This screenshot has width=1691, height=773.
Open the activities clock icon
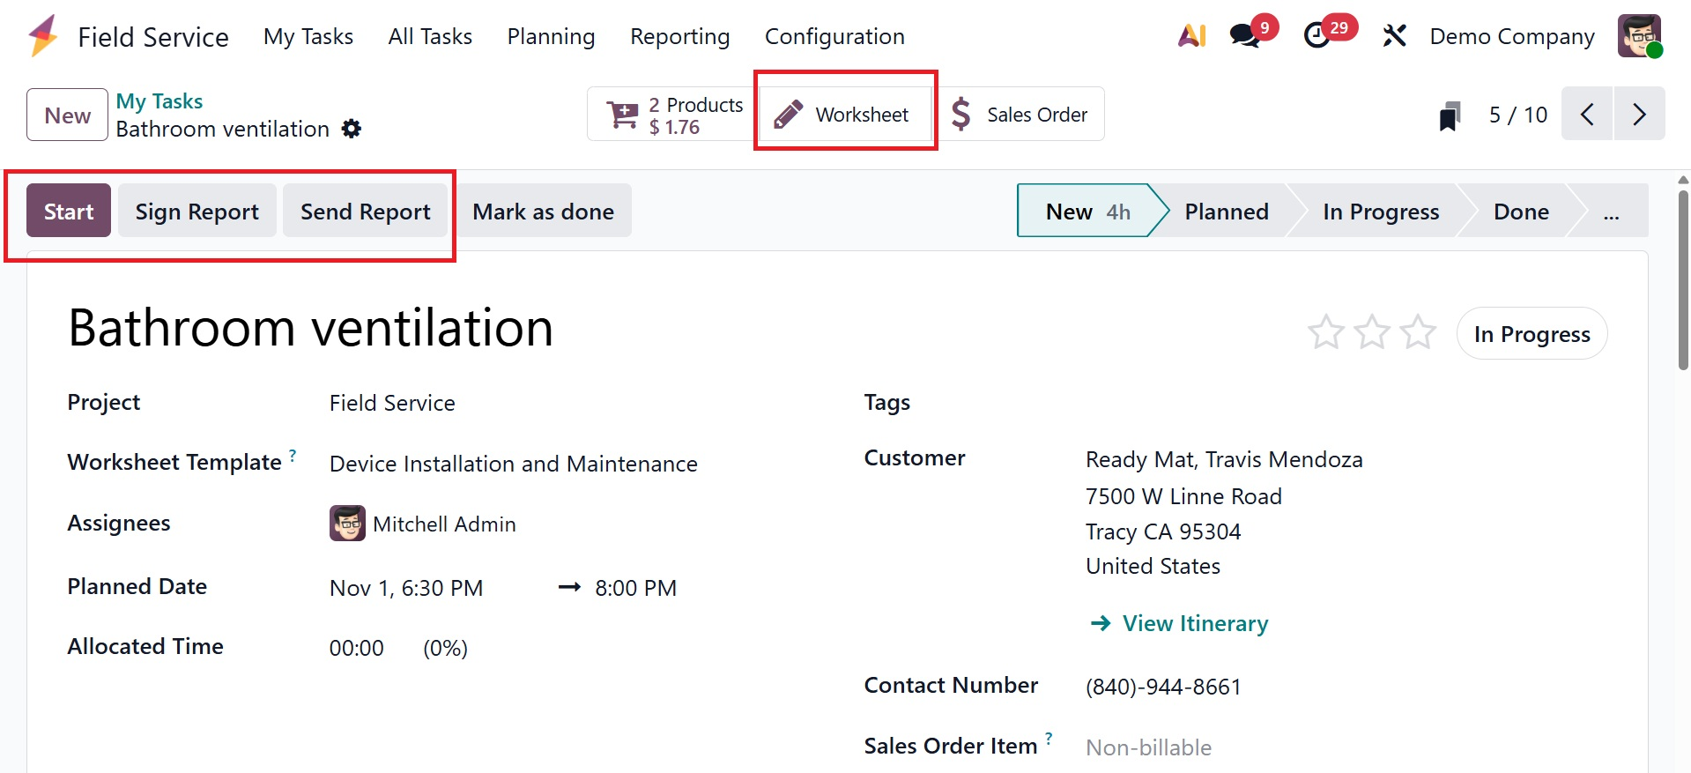[1317, 36]
